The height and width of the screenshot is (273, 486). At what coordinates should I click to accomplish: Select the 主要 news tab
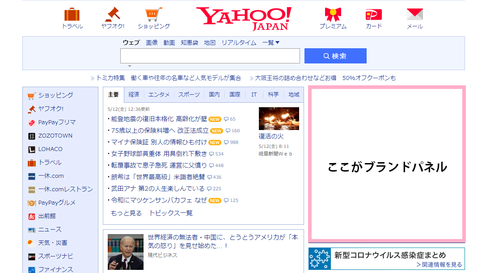(x=114, y=95)
